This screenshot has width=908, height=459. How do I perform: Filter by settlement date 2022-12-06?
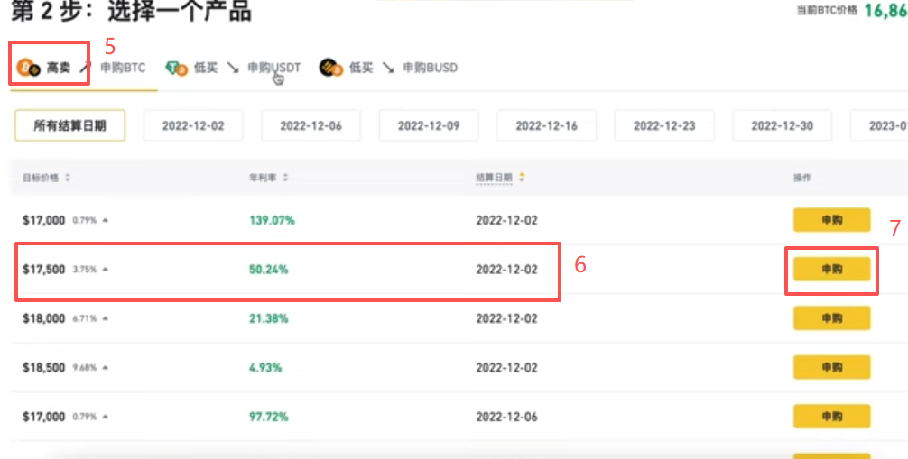tap(311, 125)
